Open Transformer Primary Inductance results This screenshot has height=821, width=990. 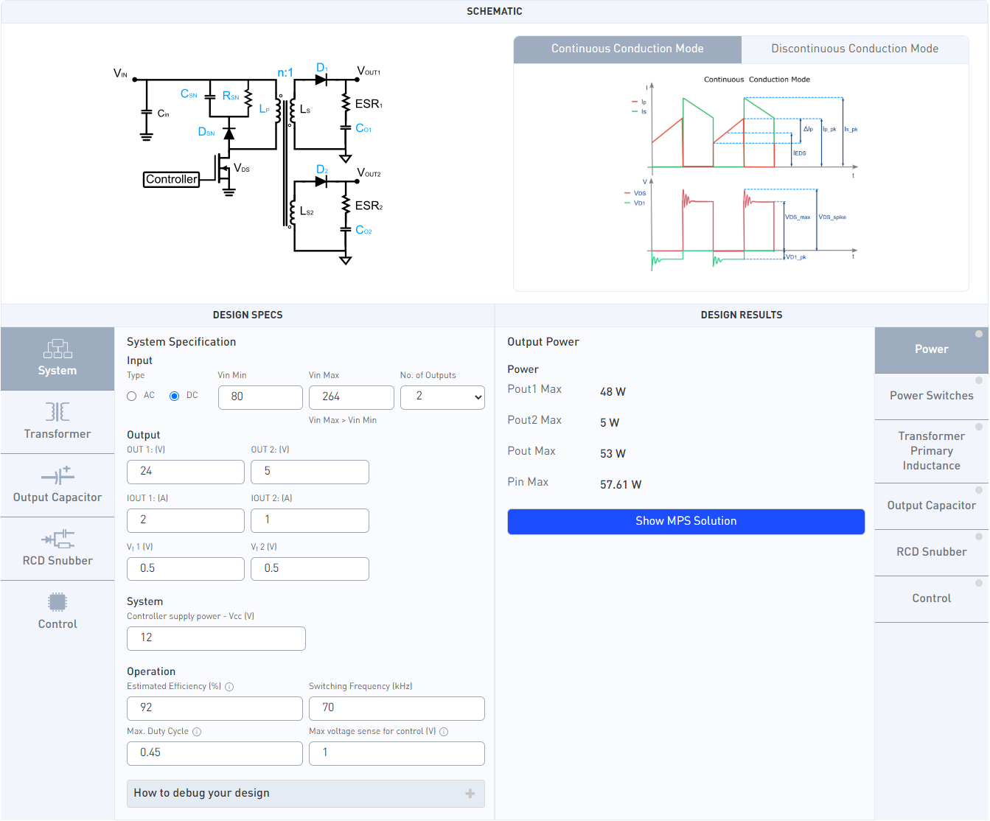931,451
